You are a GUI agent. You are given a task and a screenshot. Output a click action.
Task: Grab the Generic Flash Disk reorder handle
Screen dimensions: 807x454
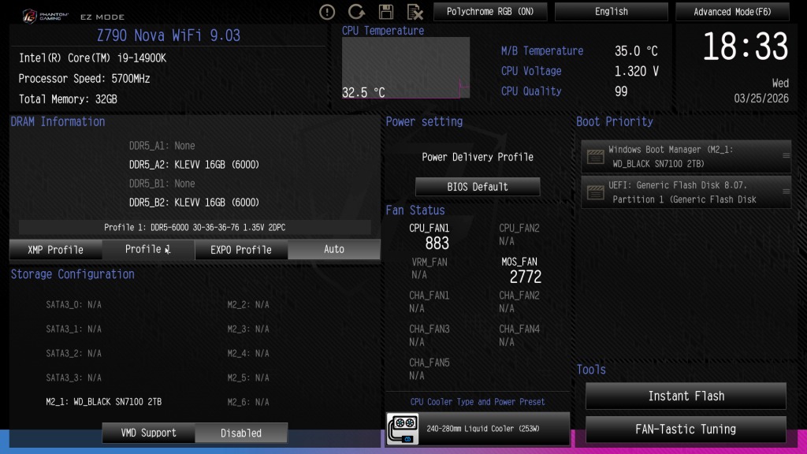786,192
